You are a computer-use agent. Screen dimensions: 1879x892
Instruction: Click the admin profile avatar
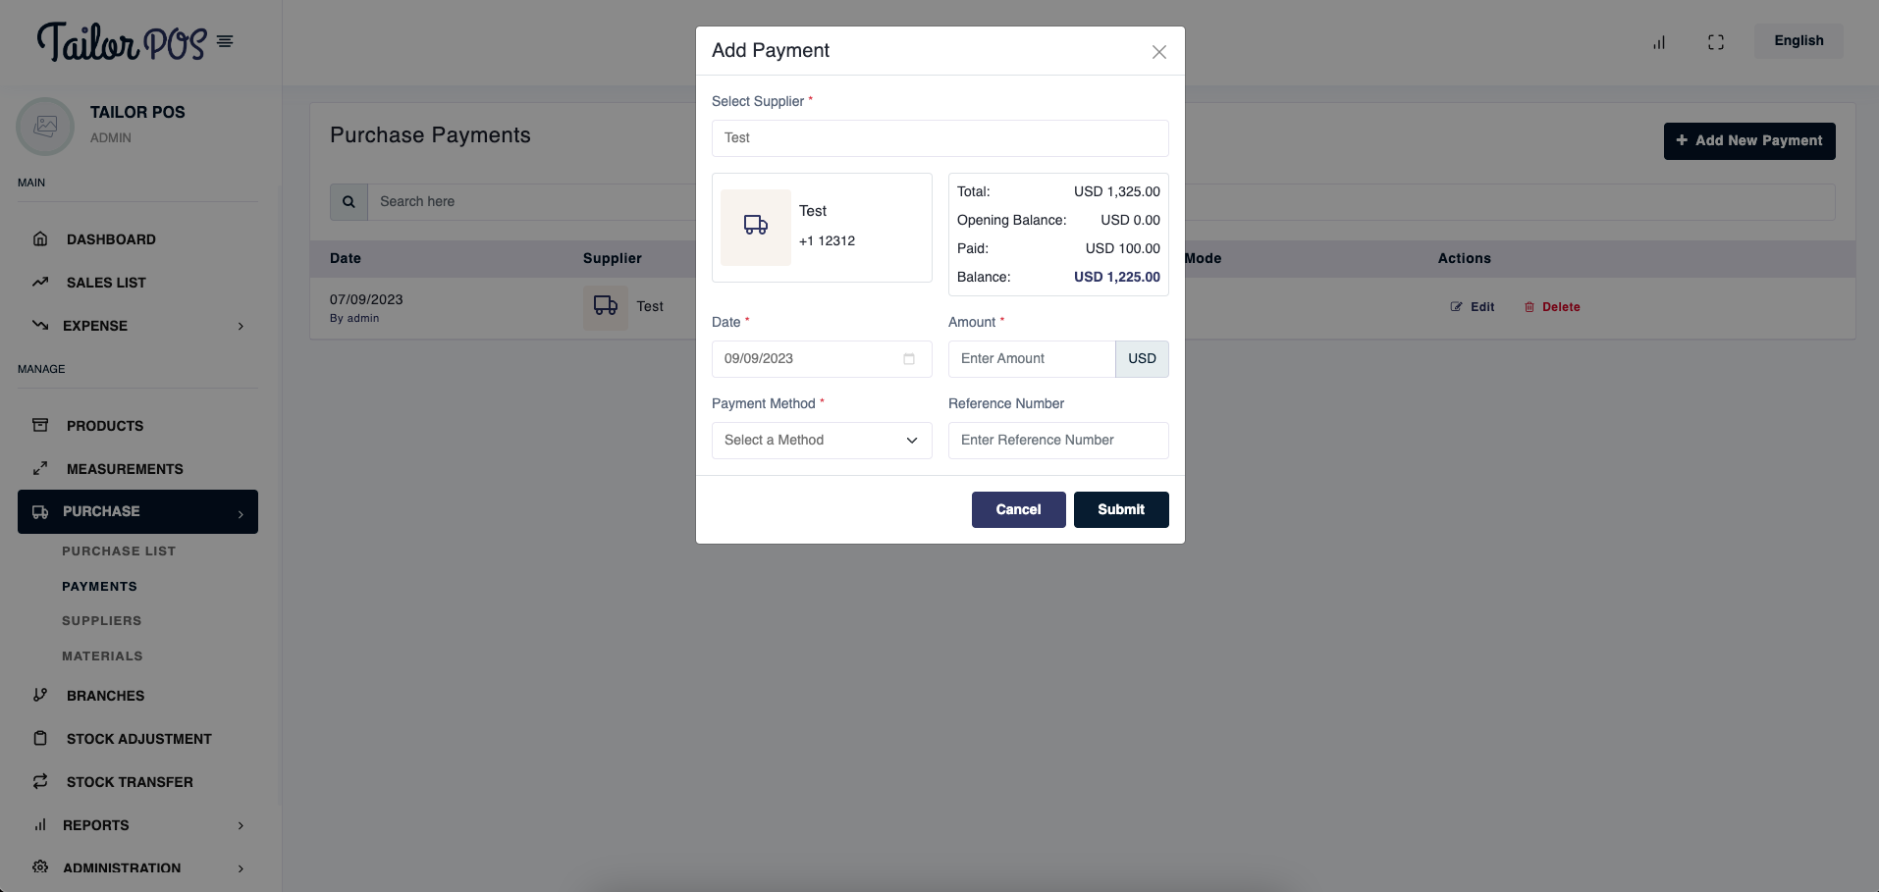click(x=45, y=127)
